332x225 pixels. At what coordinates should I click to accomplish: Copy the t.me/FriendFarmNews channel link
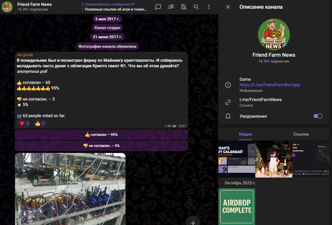[x=261, y=100]
